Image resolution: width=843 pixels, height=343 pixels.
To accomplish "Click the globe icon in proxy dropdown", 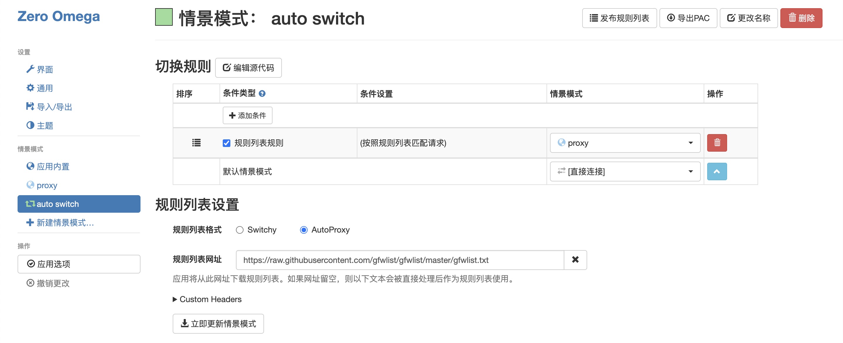I will (x=561, y=142).
